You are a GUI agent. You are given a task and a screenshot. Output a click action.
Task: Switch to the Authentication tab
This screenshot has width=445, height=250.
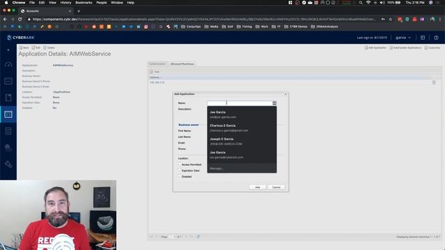tap(158, 64)
